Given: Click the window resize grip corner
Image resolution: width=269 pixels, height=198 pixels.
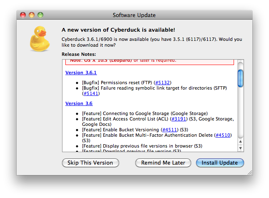Looking at the screenshot, I should point(249,172).
